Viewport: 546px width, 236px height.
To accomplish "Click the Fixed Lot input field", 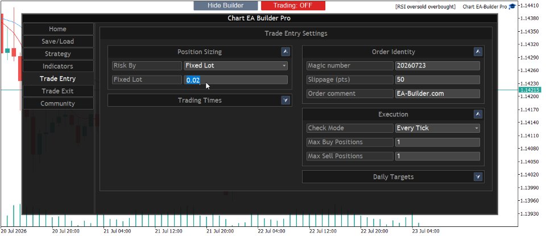I will (235, 80).
